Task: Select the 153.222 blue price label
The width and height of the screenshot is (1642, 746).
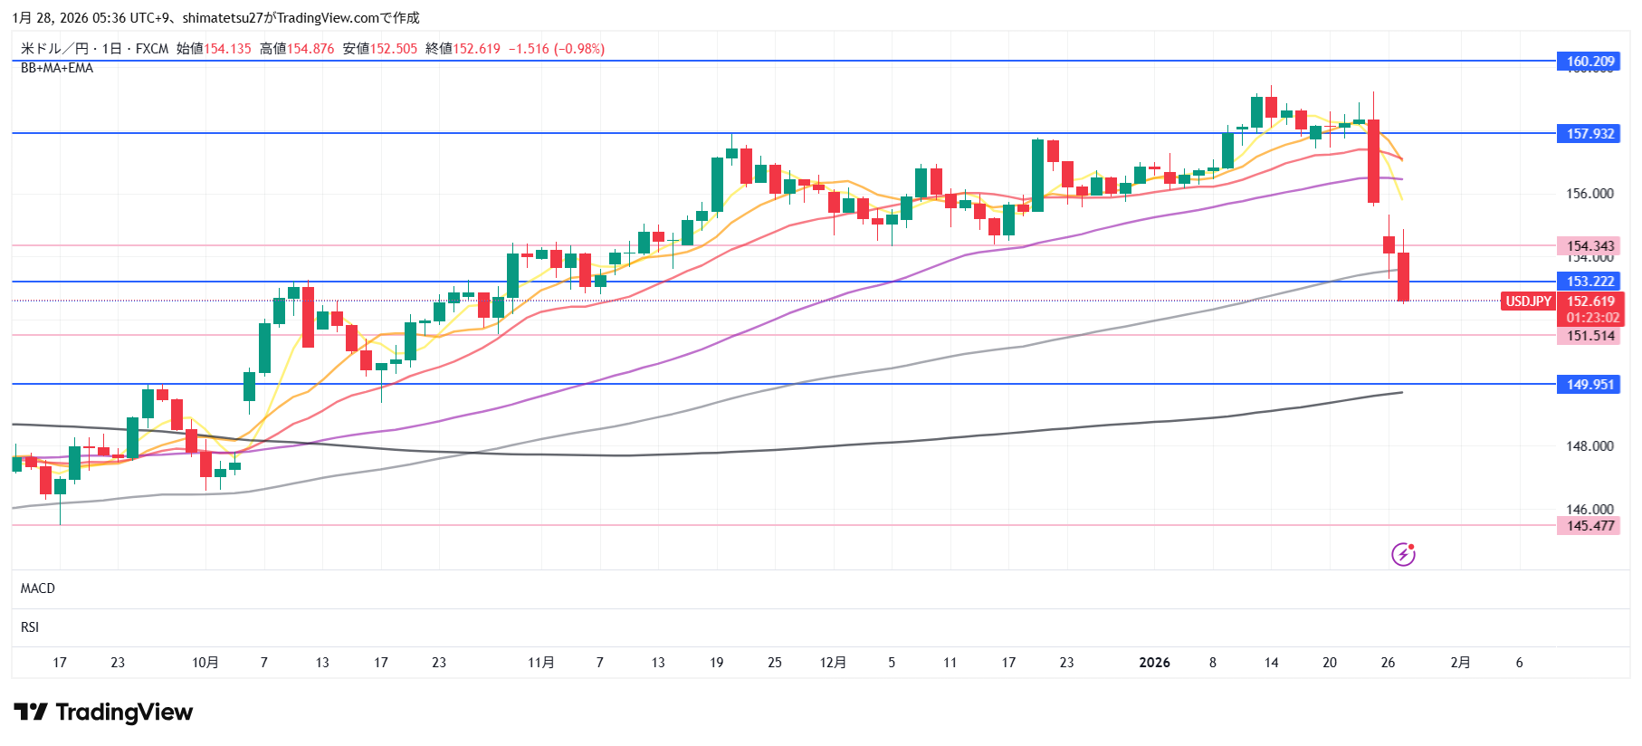Action: pos(1590,282)
